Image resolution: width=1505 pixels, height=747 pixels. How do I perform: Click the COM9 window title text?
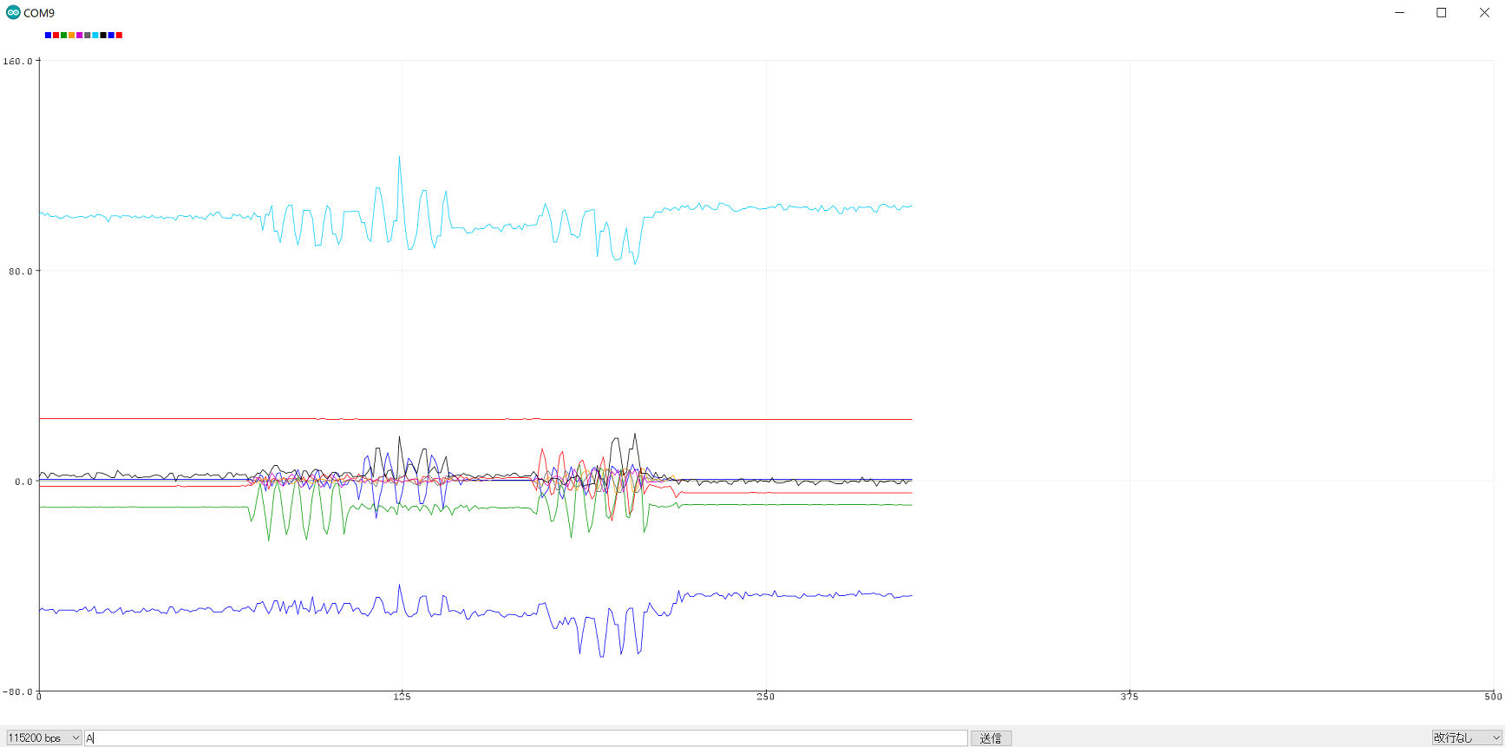pos(39,13)
